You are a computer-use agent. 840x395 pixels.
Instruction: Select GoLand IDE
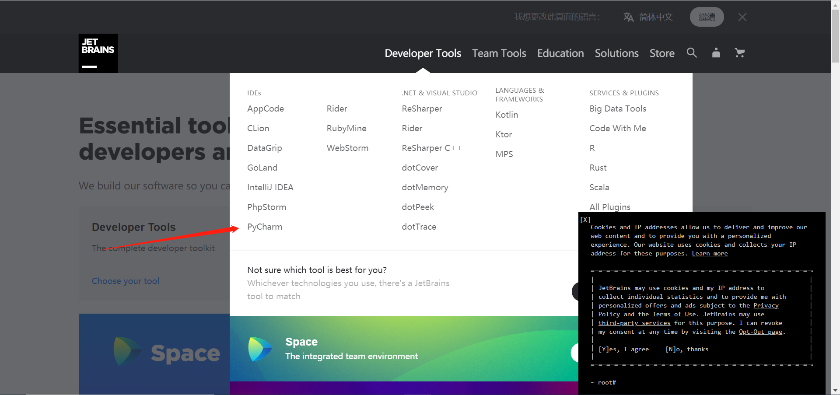pyautogui.click(x=262, y=168)
